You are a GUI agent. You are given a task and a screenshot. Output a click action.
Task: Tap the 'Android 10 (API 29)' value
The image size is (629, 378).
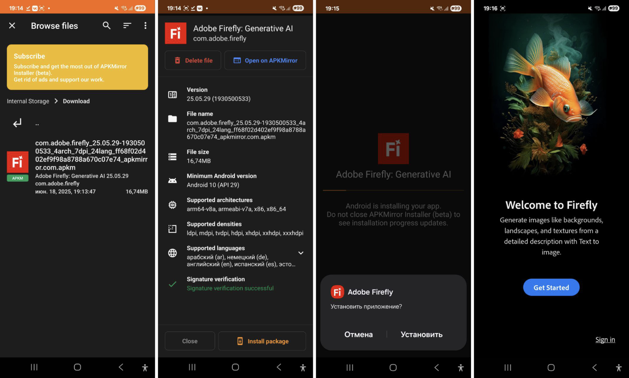tap(213, 185)
